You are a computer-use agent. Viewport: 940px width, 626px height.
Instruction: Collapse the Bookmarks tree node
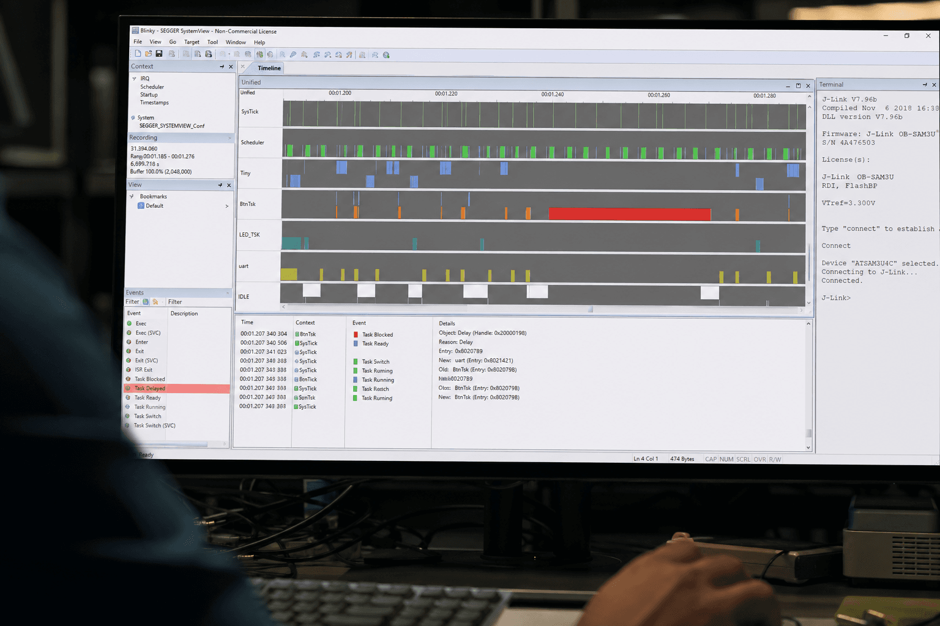click(132, 196)
